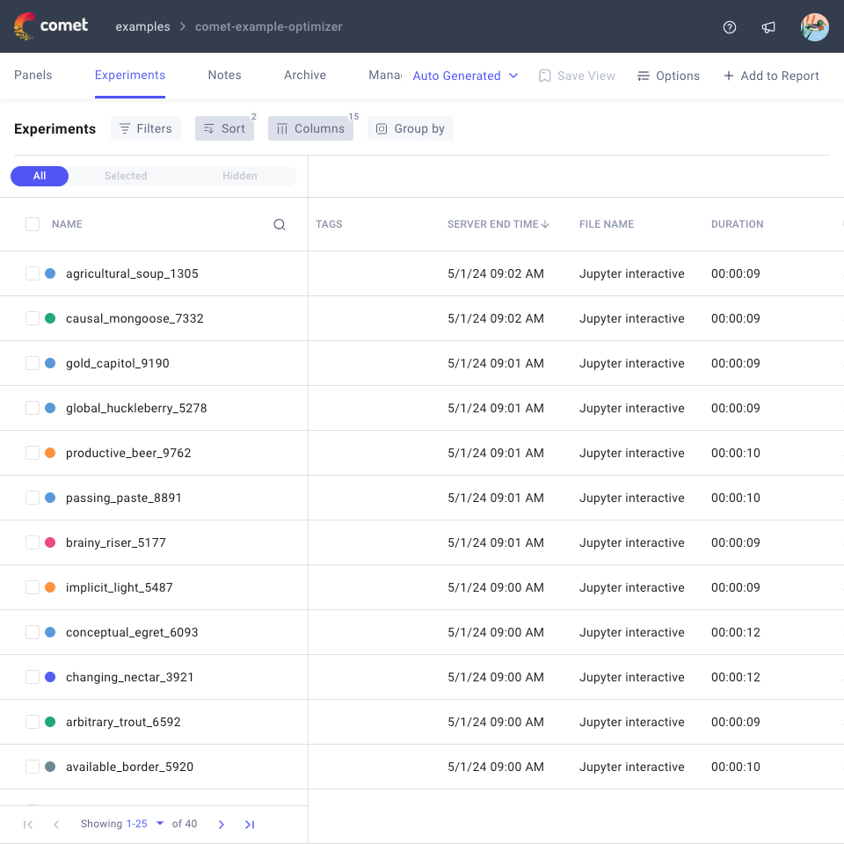Jump to the last page arrow icon
The width and height of the screenshot is (844, 844).
pyautogui.click(x=250, y=824)
